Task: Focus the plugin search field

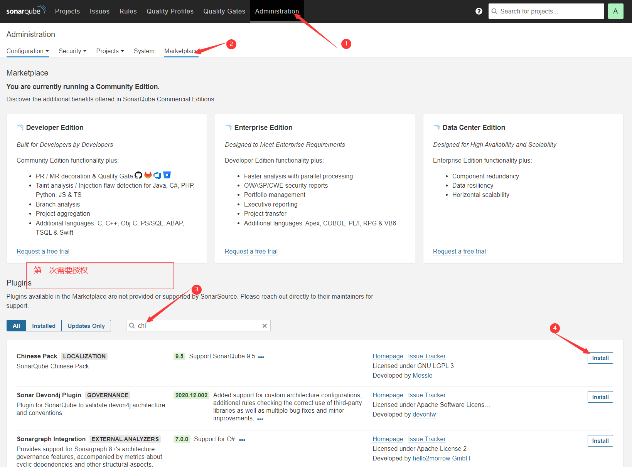Action: [198, 326]
